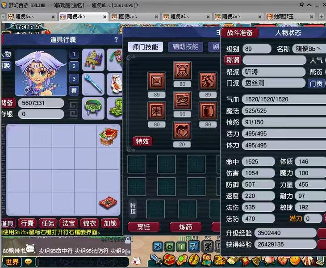Select the equipped green belt slot
Image resolution: width=326 pixels, height=268 pixels.
(93, 108)
